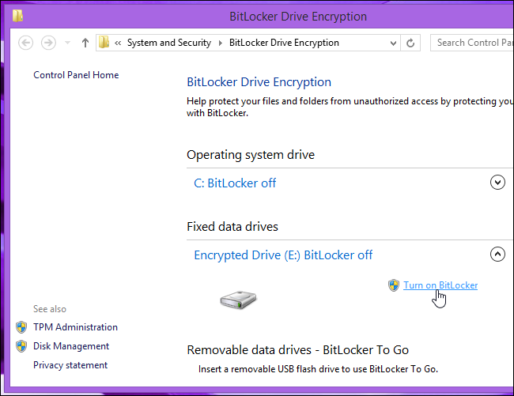Click the Search Control Panel field
Image resolution: width=514 pixels, height=396 pixels.
(472, 43)
